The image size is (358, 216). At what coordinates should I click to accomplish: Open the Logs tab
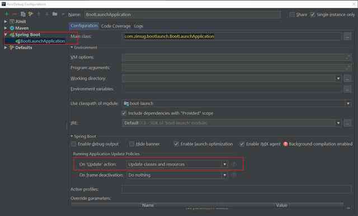tap(138, 26)
